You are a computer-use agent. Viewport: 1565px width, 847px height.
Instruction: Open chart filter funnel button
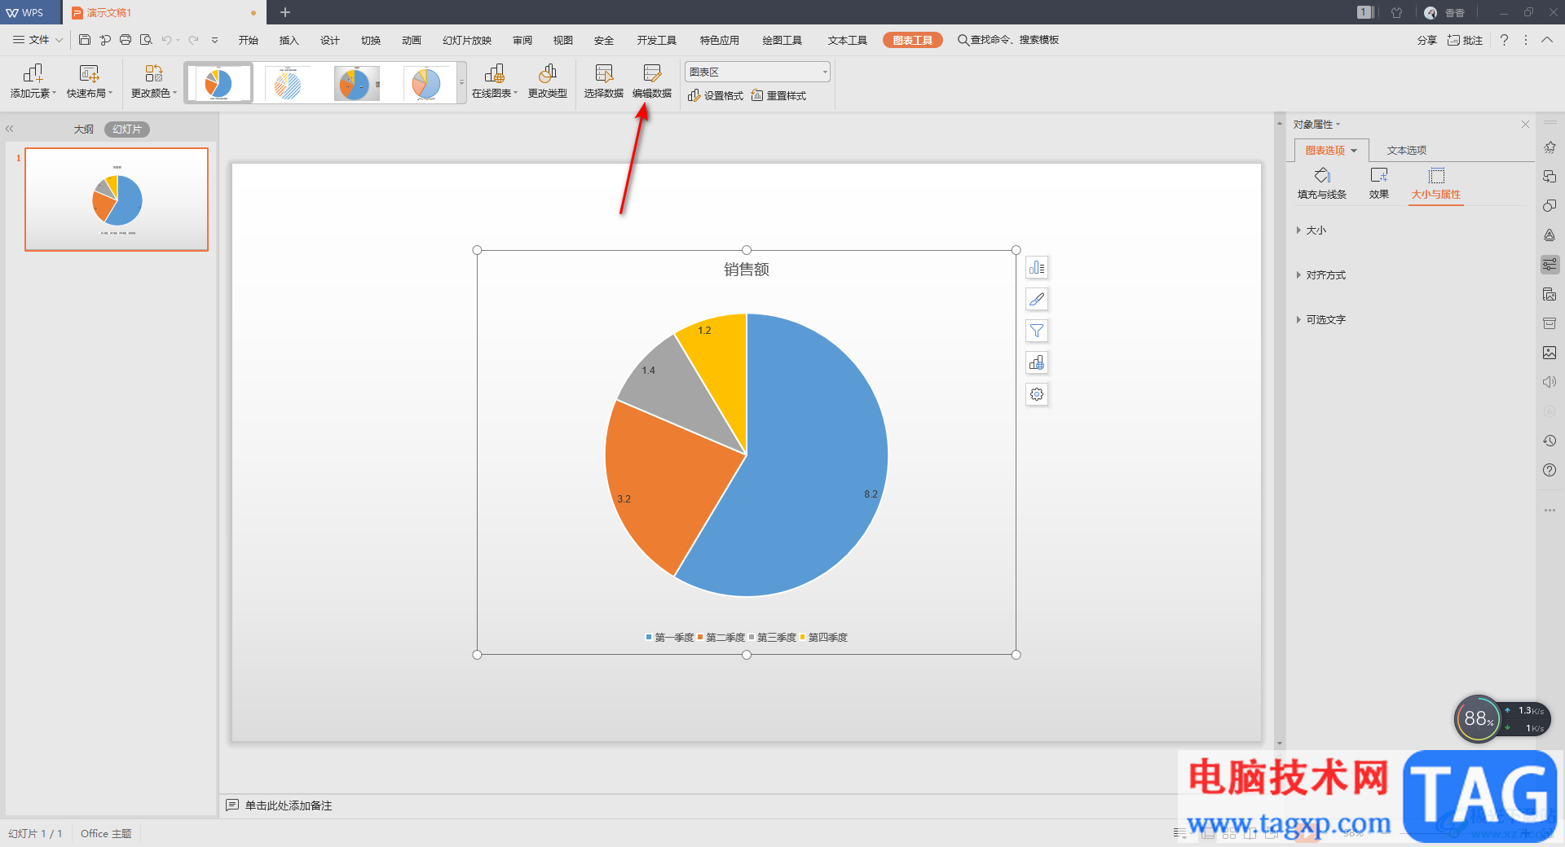coord(1037,331)
